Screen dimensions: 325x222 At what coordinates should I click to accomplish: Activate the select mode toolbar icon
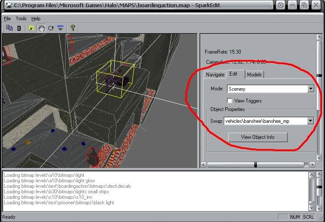[31, 28]
